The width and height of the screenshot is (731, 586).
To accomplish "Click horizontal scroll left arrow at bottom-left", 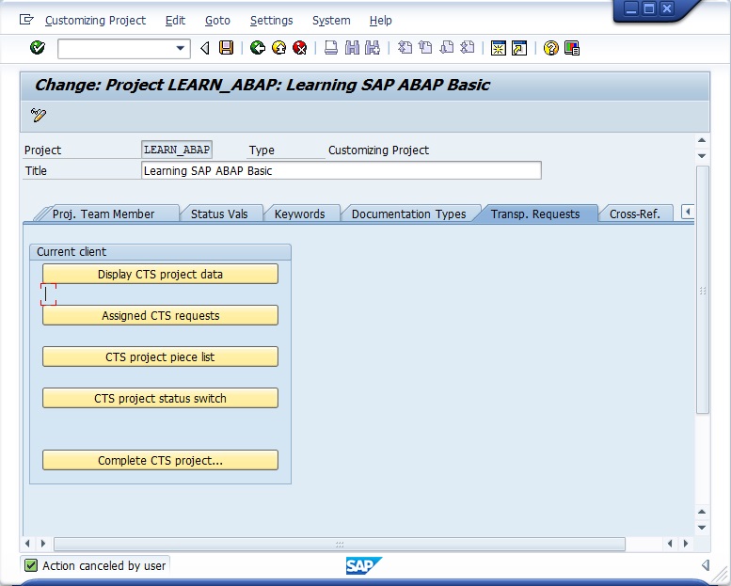I will click(x=27, y=544).
